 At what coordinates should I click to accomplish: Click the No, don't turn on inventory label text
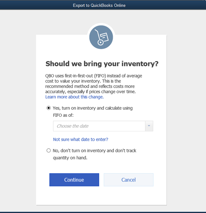pos(94,150)
